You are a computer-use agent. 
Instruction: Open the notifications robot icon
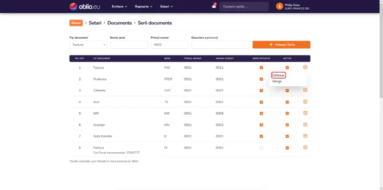(214, 7)
